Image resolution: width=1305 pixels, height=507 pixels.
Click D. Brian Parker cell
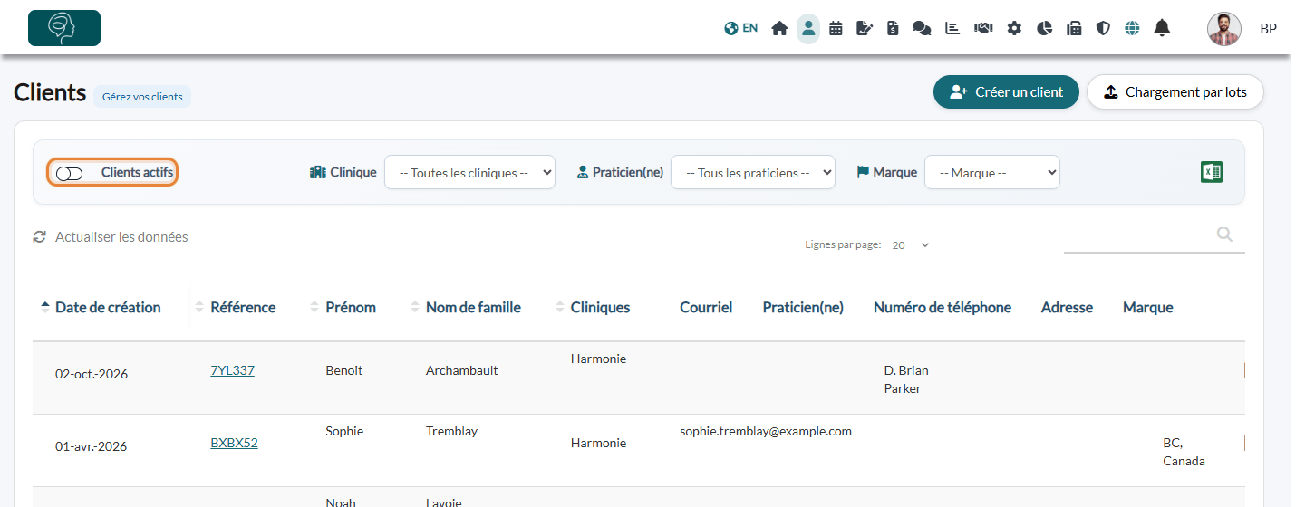(x=906, y=379)
